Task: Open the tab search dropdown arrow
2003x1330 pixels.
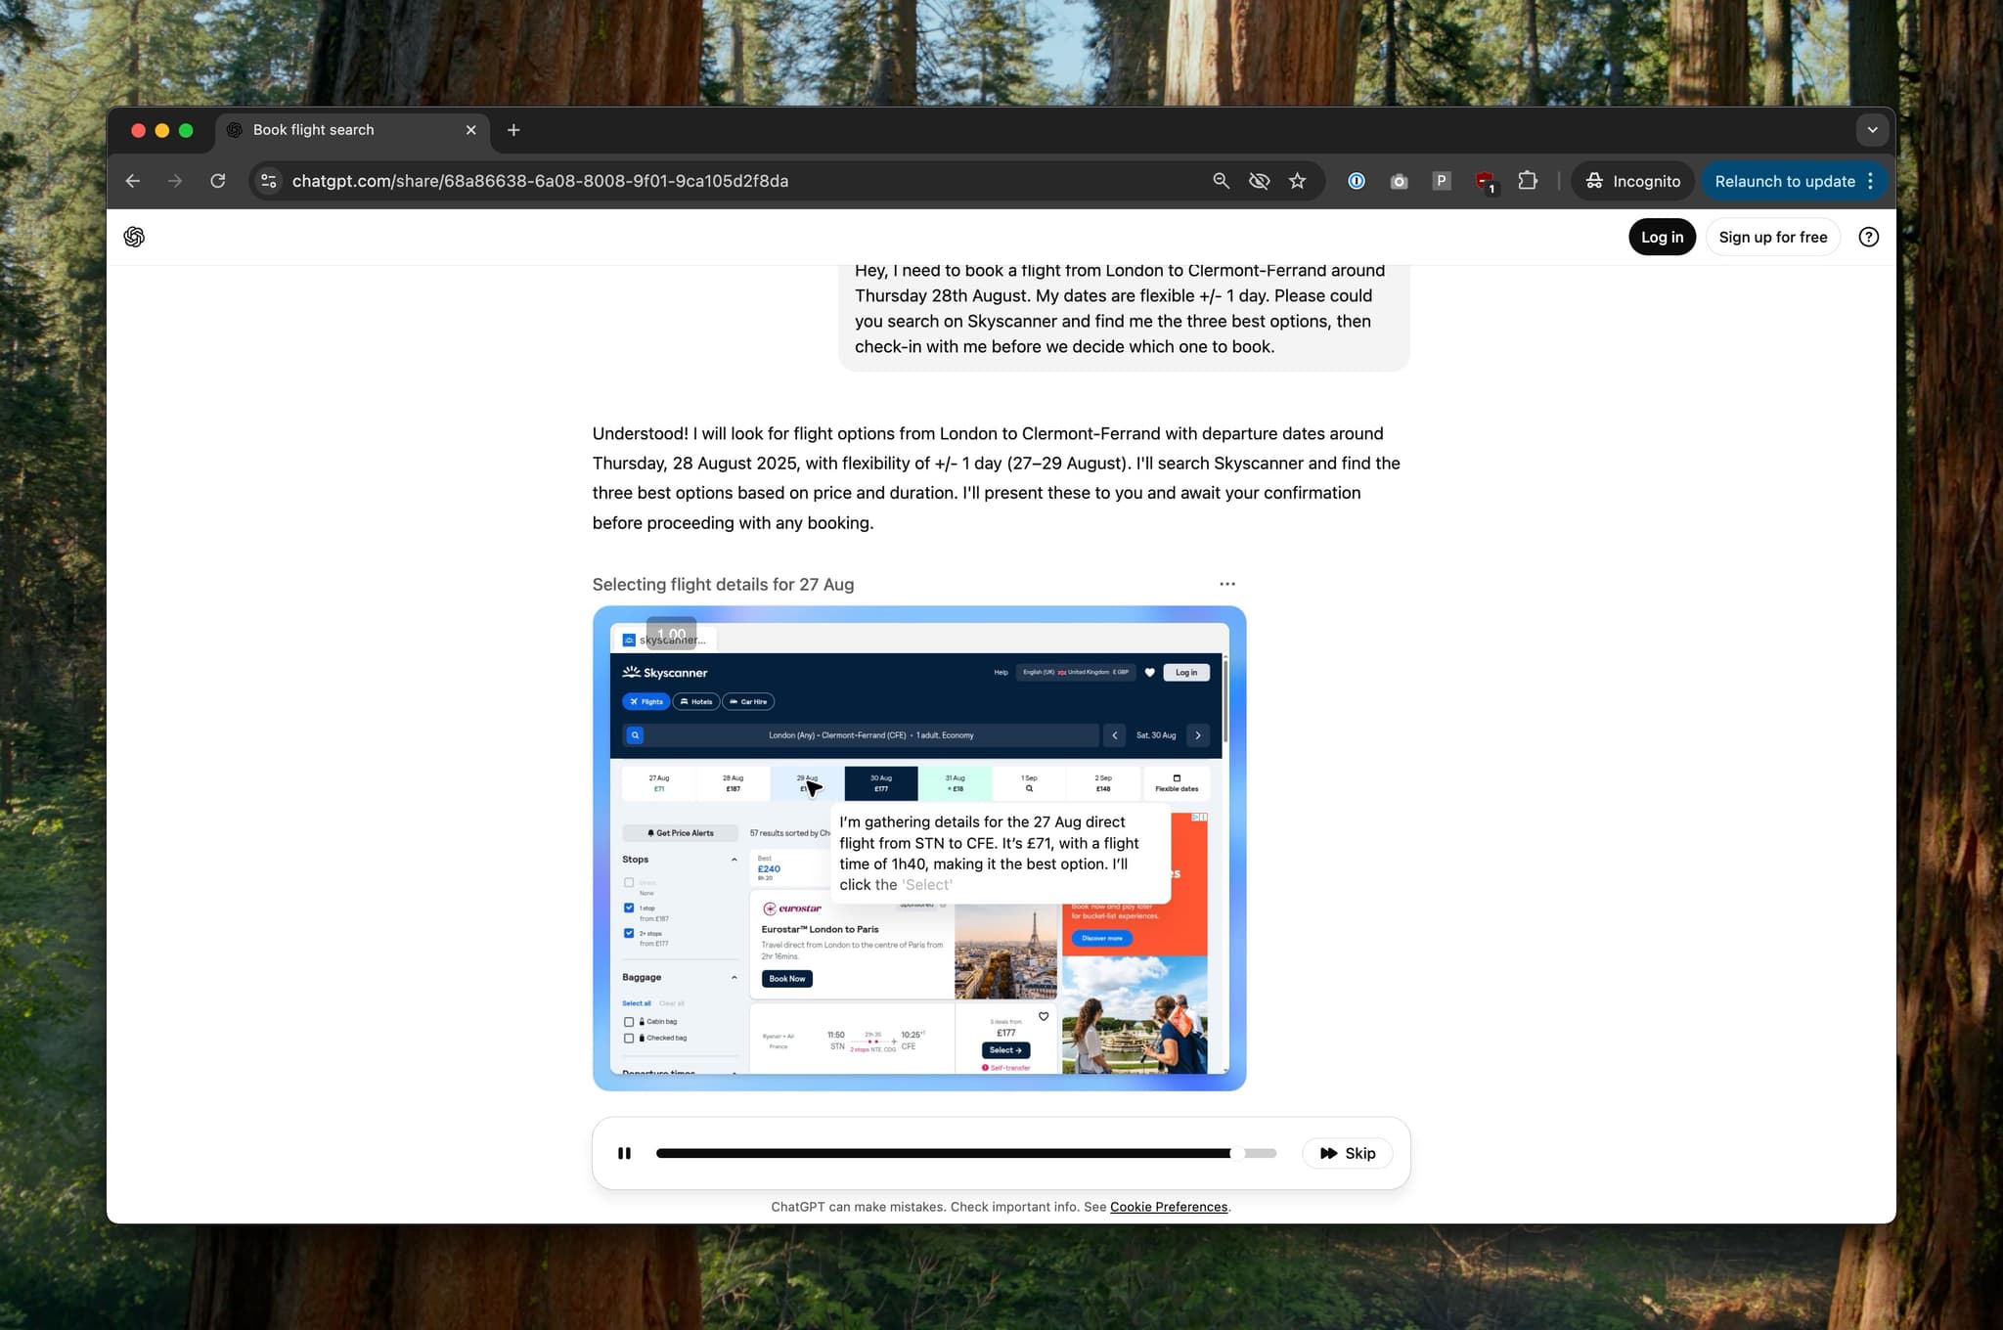Action: click(1872, 130)
